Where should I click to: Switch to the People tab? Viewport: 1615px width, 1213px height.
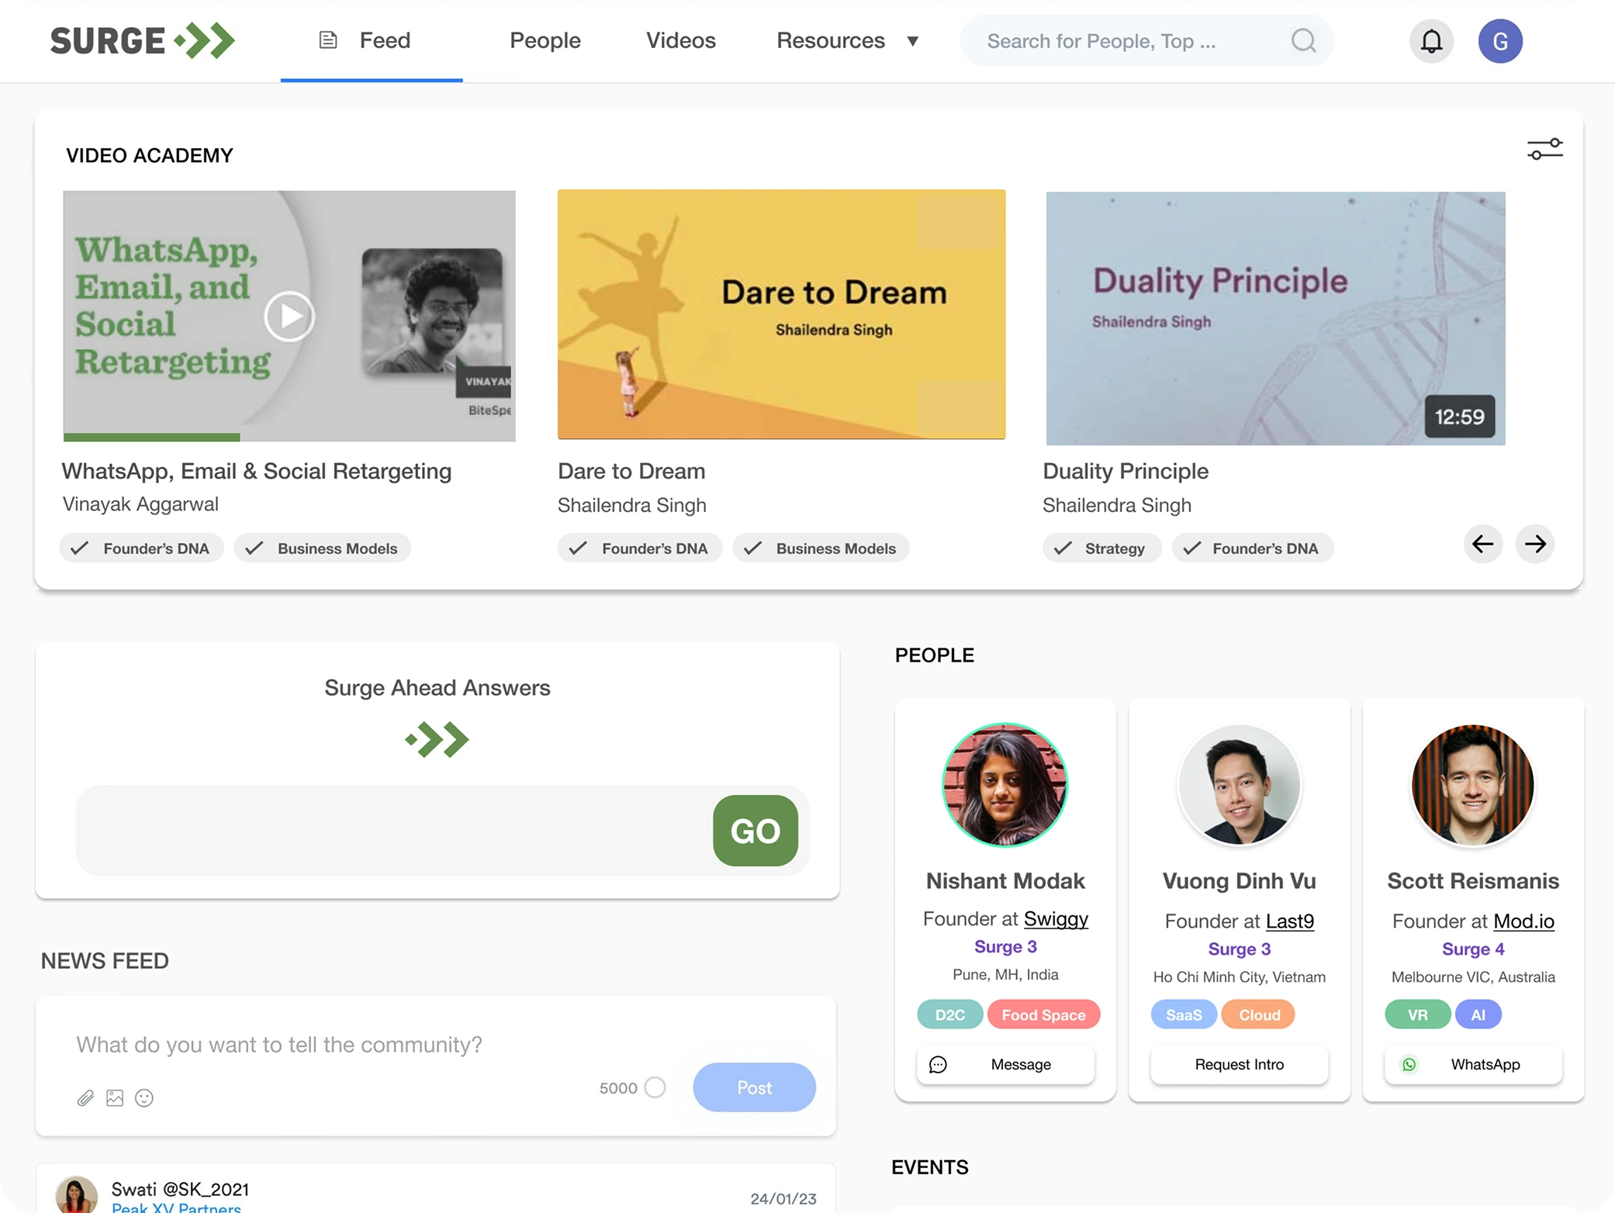click(545, 41)
